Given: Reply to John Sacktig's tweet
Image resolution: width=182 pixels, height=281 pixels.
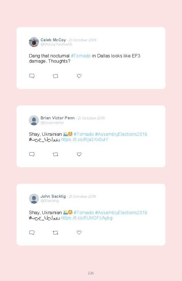Looking at the screenshot, I should 32,233.
